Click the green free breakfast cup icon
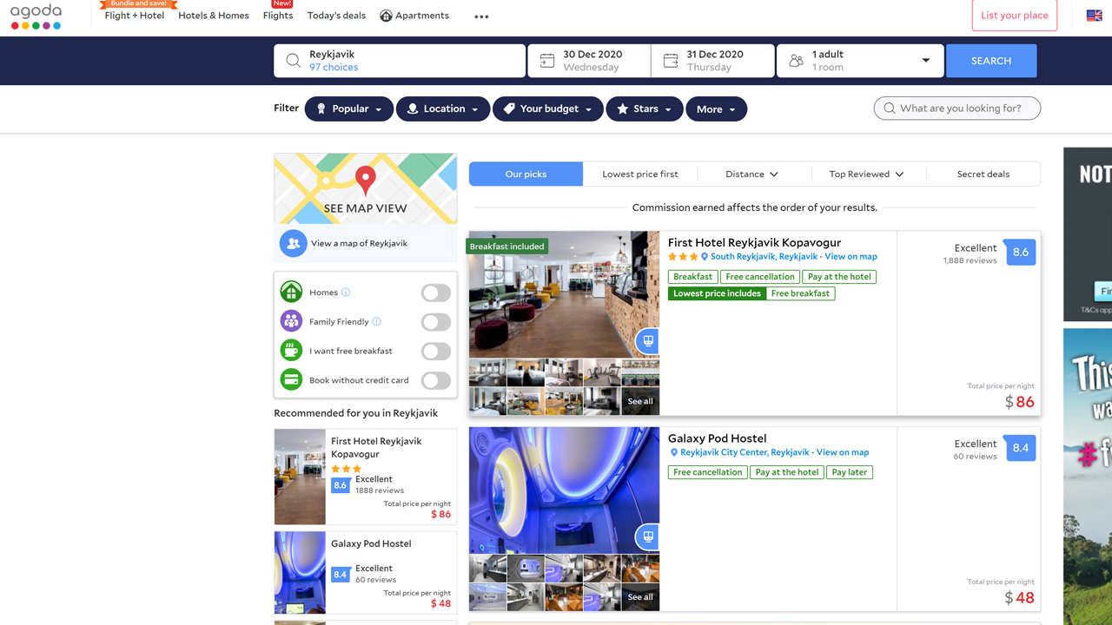The image size is (1112, 625). (x=291, y=351)
